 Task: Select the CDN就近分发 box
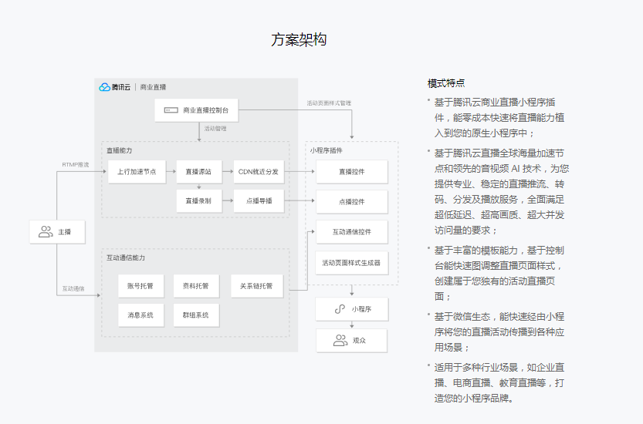pos(259,172)
